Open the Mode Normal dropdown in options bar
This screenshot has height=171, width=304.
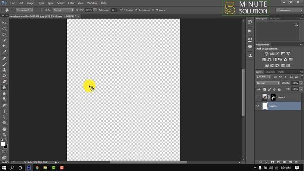[x=63, y=10]
